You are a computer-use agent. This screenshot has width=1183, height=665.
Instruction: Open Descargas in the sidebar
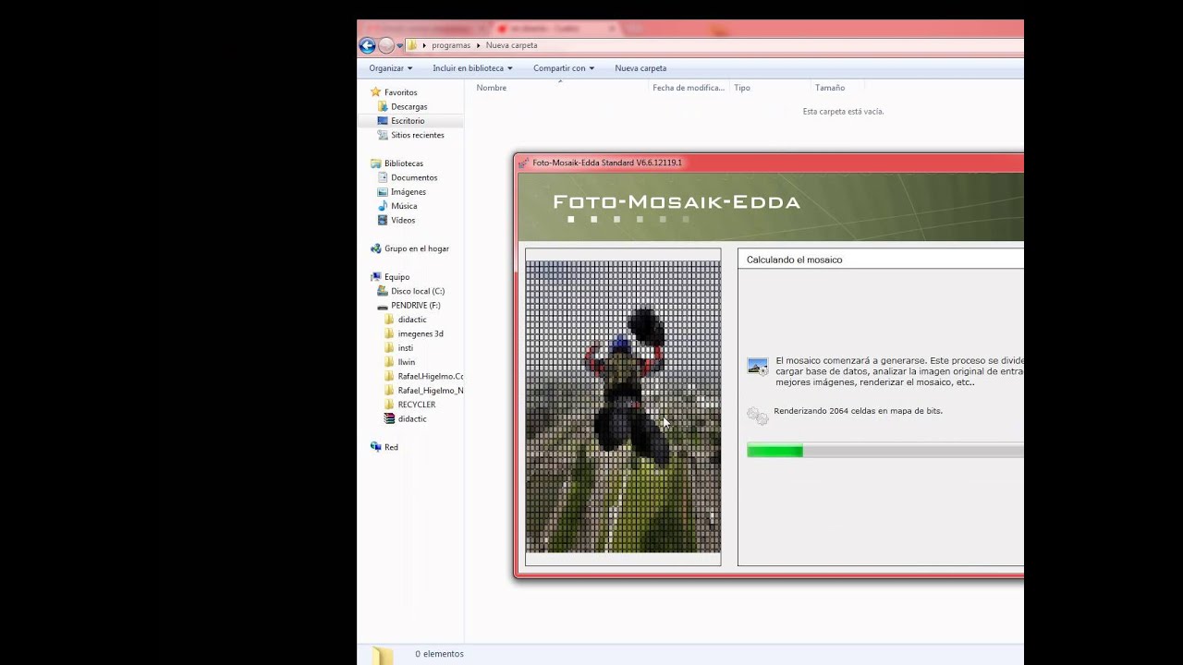pyautogui.click(x=409, y=106)
